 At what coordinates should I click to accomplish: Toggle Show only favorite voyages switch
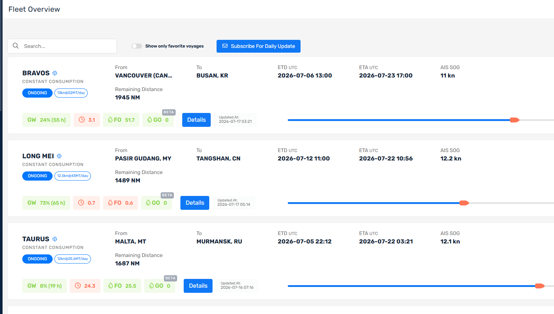pos(137,46)
